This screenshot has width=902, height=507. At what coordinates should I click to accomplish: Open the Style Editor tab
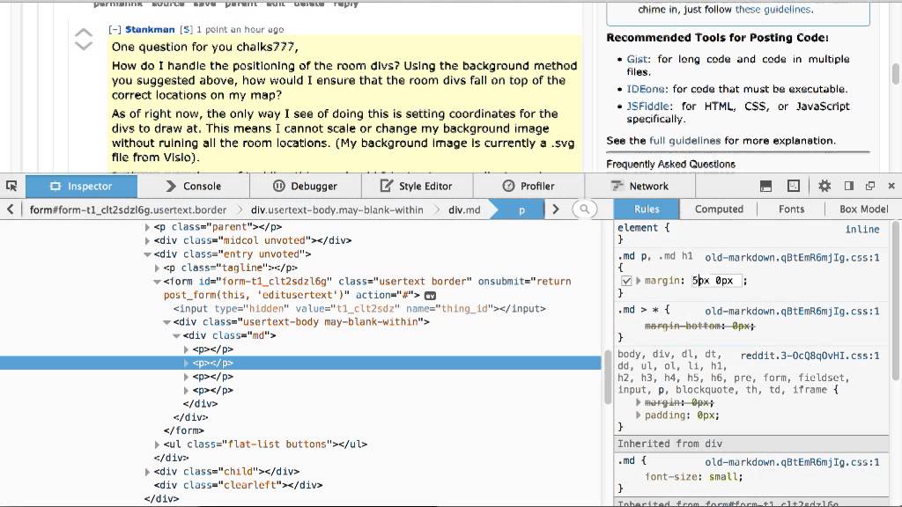[x=417, y=187]
